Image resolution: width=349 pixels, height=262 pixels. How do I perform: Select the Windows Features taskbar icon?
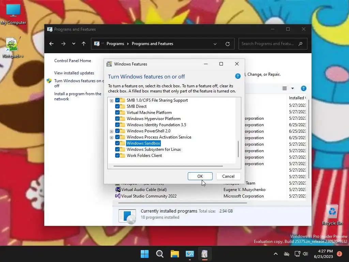(204, 254)
